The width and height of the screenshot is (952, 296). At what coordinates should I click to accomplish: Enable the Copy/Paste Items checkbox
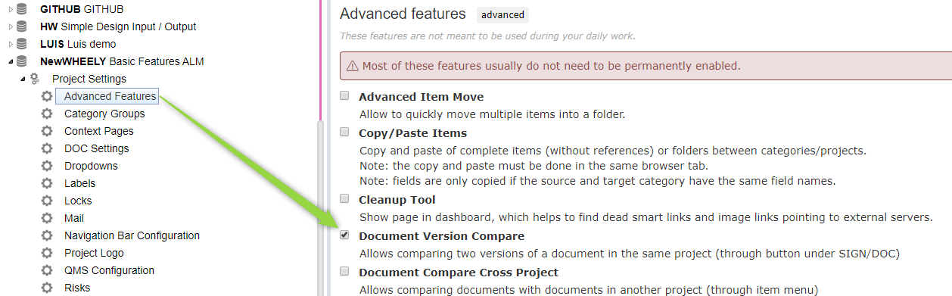point(344,132)
